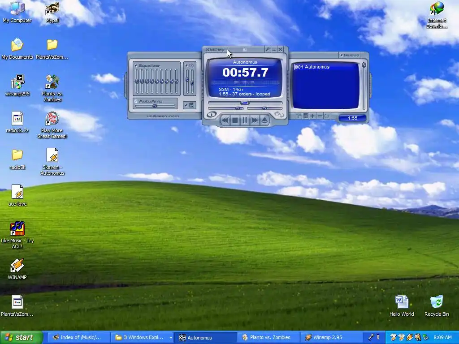
Task: Select the WINAMP desktop shortcut
Action: click(x=17, y=269)
